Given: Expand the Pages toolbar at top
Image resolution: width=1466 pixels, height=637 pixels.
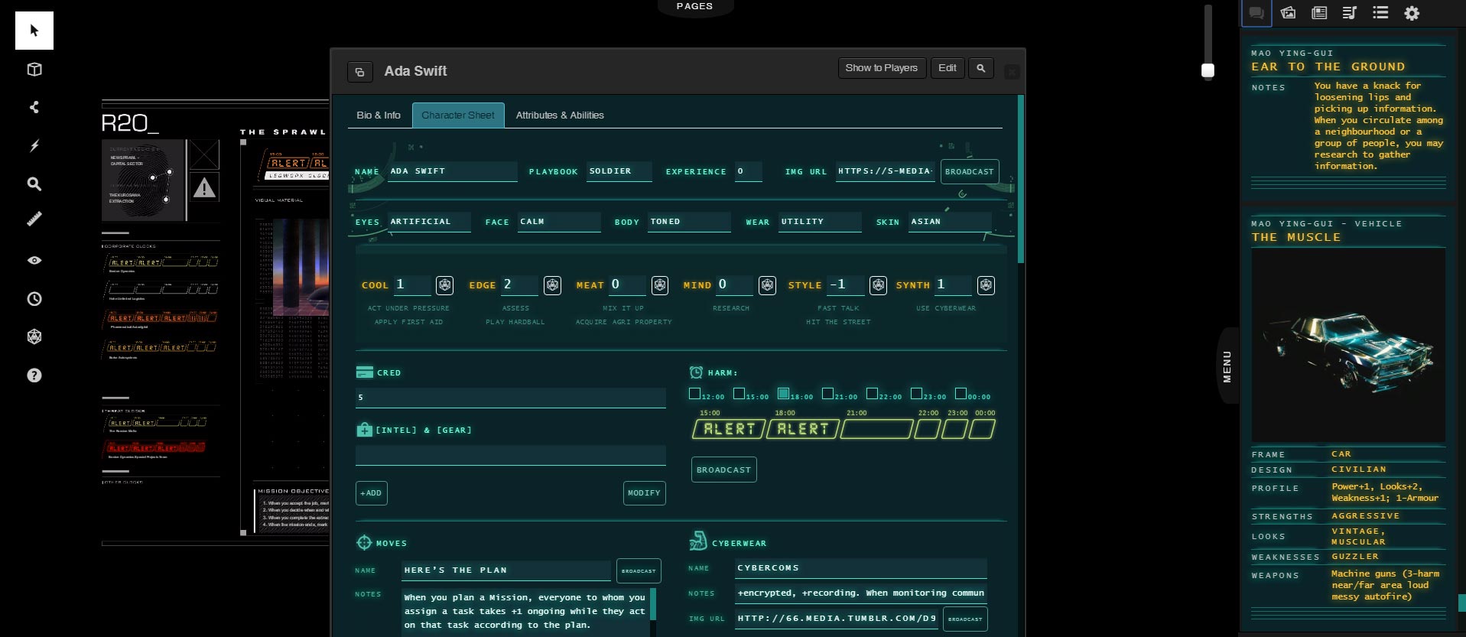Looking at the screenshot, I should pyautogui.click(x=694, y=7).
